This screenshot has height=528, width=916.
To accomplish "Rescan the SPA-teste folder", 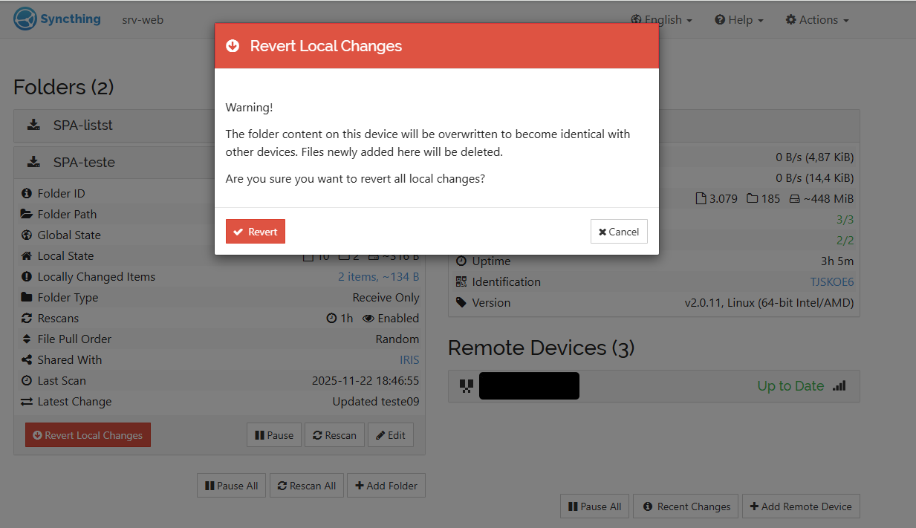I will point(334,435).
